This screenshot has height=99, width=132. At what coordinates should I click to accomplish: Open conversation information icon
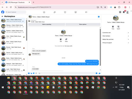(99, 17)
